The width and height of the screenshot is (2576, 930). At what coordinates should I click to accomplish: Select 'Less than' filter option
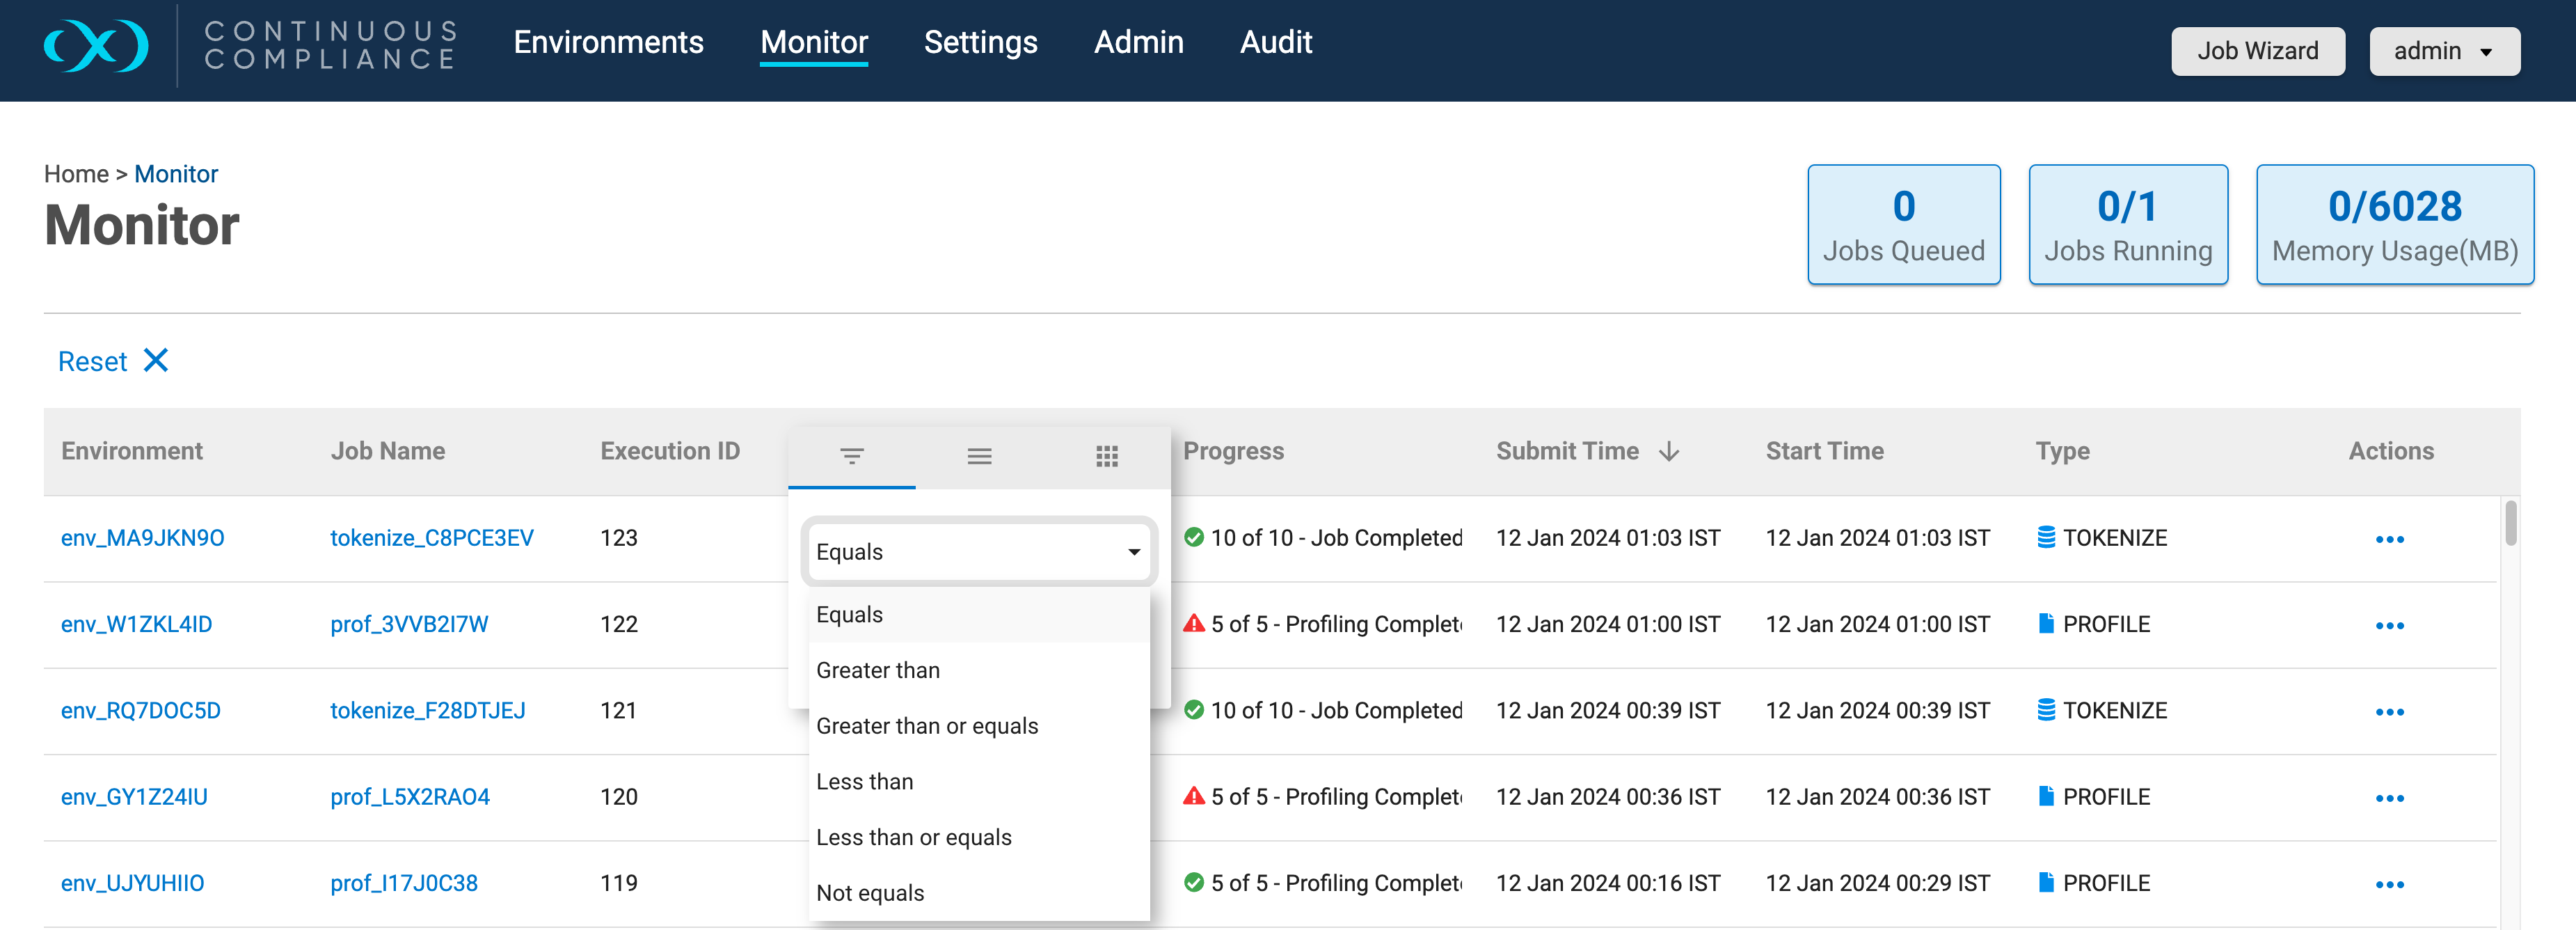pyautogui.click(x=979, y=782)
